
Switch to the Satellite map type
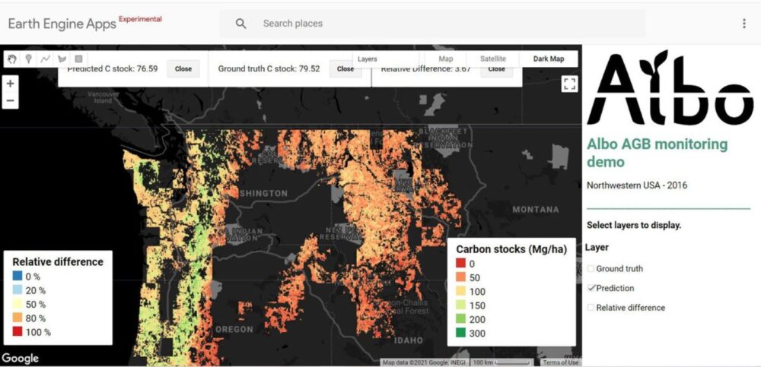tap(492, 59)
